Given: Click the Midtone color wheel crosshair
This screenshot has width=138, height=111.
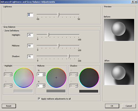Looking at the screenshot, I should coord(56,78).
